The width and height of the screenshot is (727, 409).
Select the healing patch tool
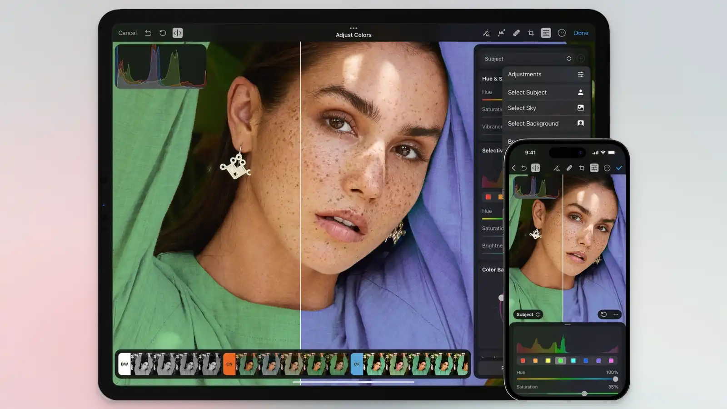[x=516, y=33]
